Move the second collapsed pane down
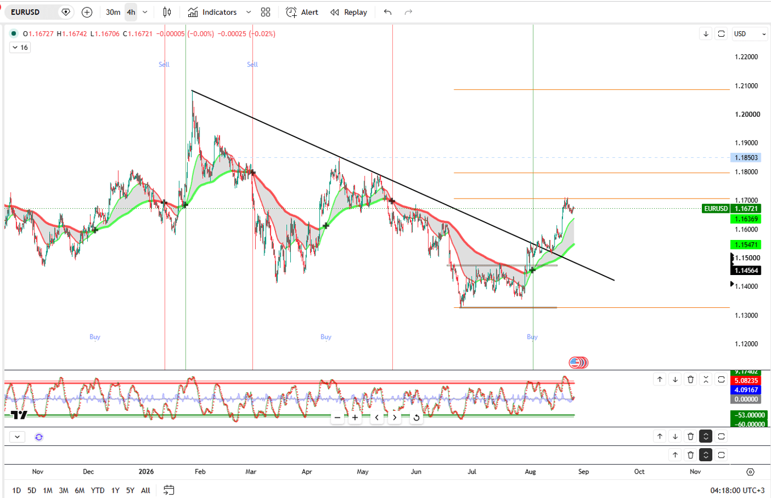The width and height of the screenshot is (771, 498). coord(675,436)
